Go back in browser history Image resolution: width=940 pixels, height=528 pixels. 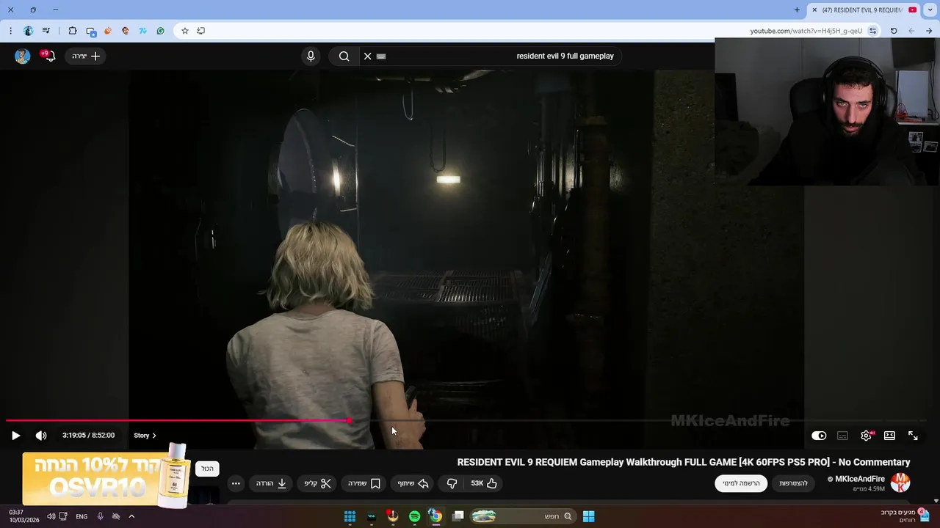(929, 31)
